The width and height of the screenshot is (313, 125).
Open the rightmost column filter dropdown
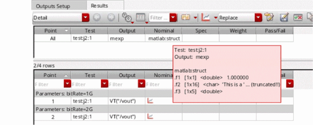point(290,84)
